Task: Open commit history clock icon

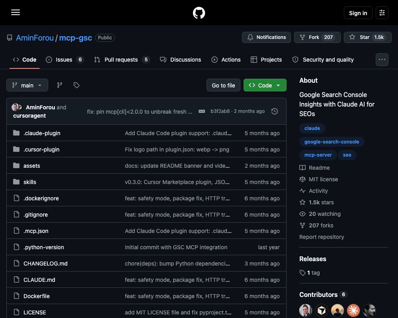Action: 274,111
